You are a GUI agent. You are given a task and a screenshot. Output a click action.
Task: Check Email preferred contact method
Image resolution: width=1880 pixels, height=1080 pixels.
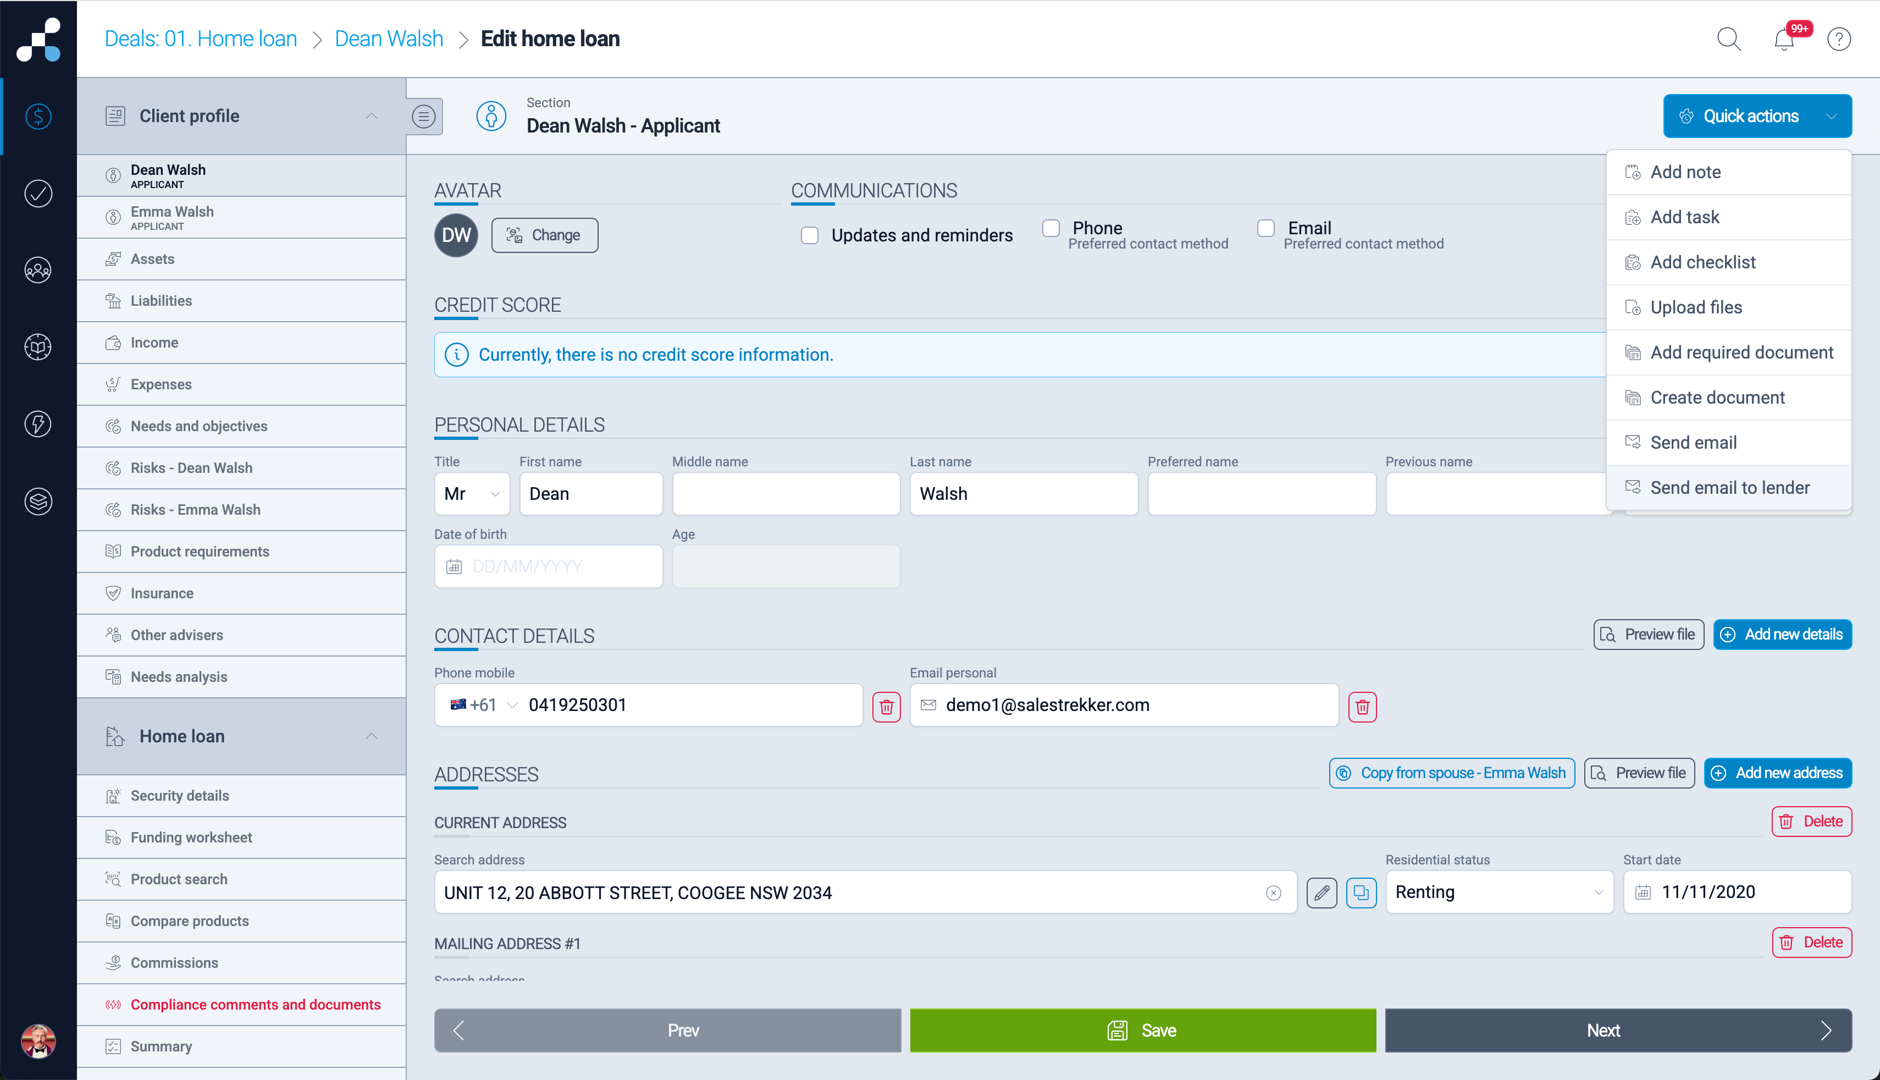click(x=1265, y=228)
